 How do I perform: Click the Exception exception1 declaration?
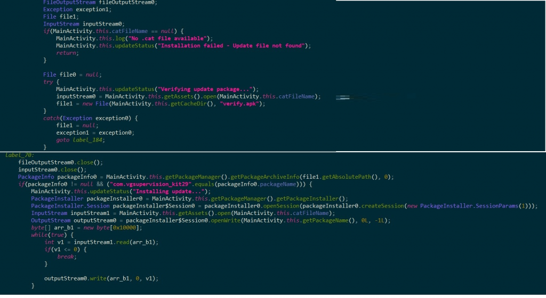[x=77, y=10]
